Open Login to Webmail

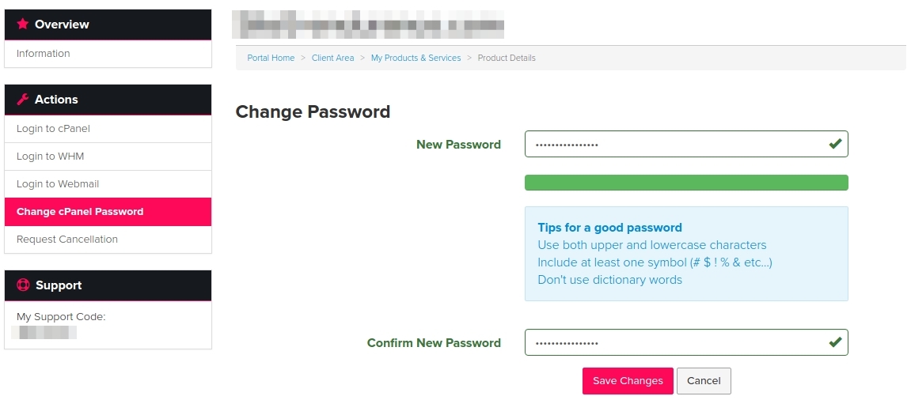point(58,184)
